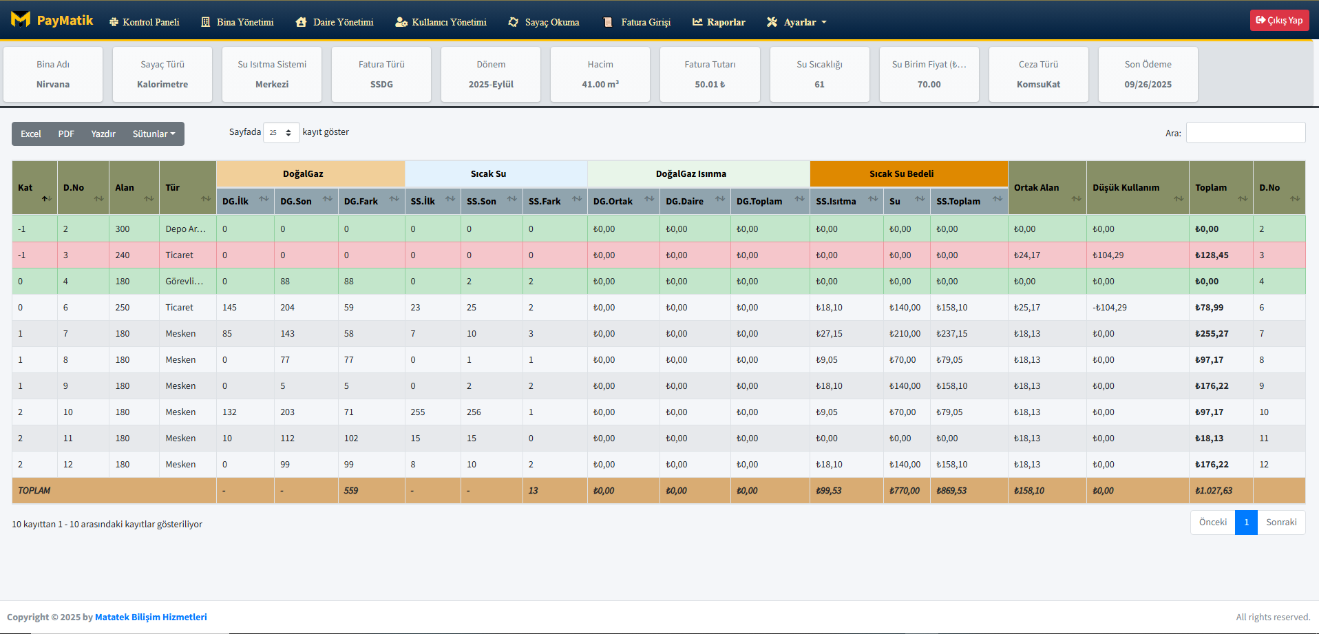Open Daire Yönetimi home icon
Screen dimensions: 1319x634
point(301,22)
